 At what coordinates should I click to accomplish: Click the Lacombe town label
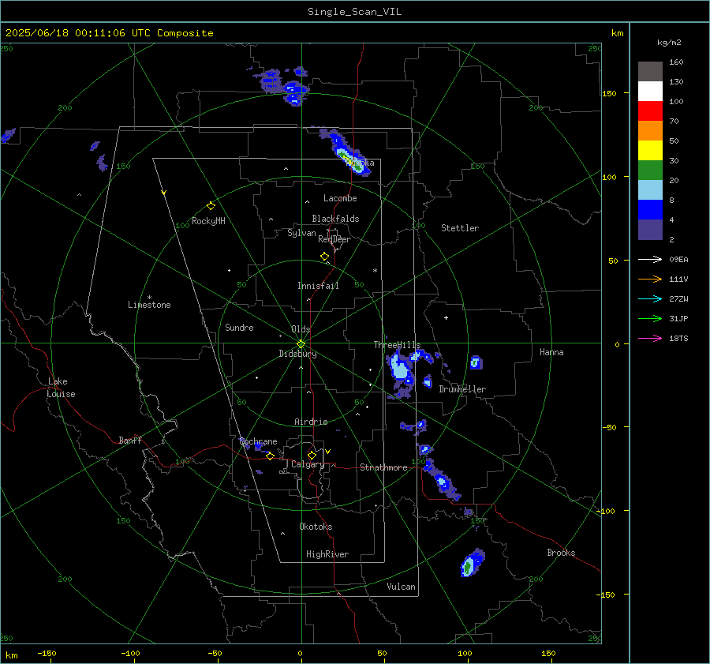coord(340,198)
